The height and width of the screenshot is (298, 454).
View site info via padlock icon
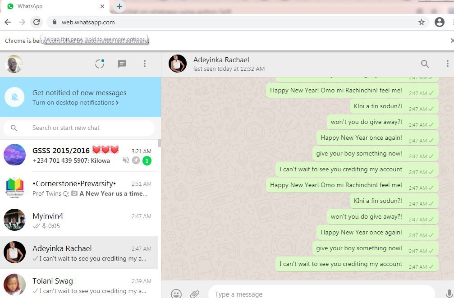click(55, 22)
